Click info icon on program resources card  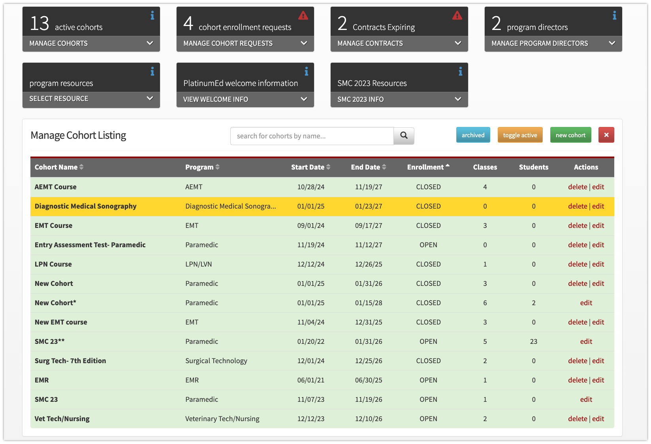pyautogui.click(x=152, y=71)
